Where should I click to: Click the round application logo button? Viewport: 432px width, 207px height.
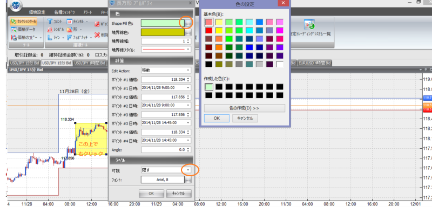(x=16, y=5)
